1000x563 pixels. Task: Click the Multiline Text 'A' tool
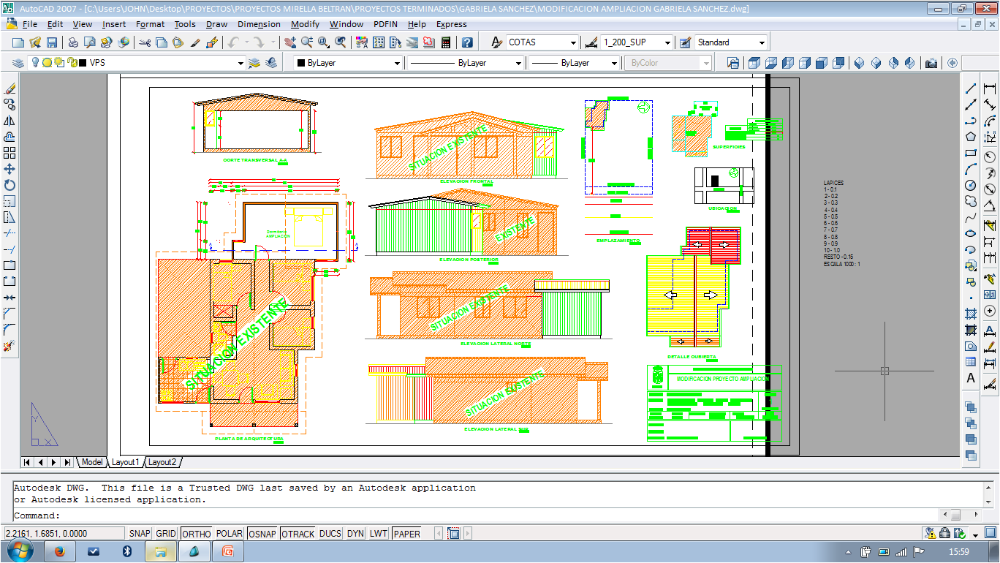click(971, 378)
